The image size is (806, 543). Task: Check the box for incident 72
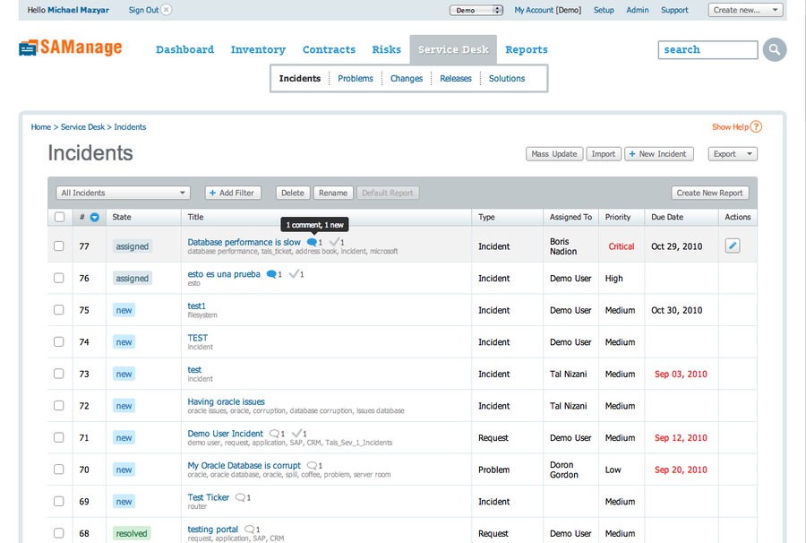pyautogui.click(x=59, y=405)
